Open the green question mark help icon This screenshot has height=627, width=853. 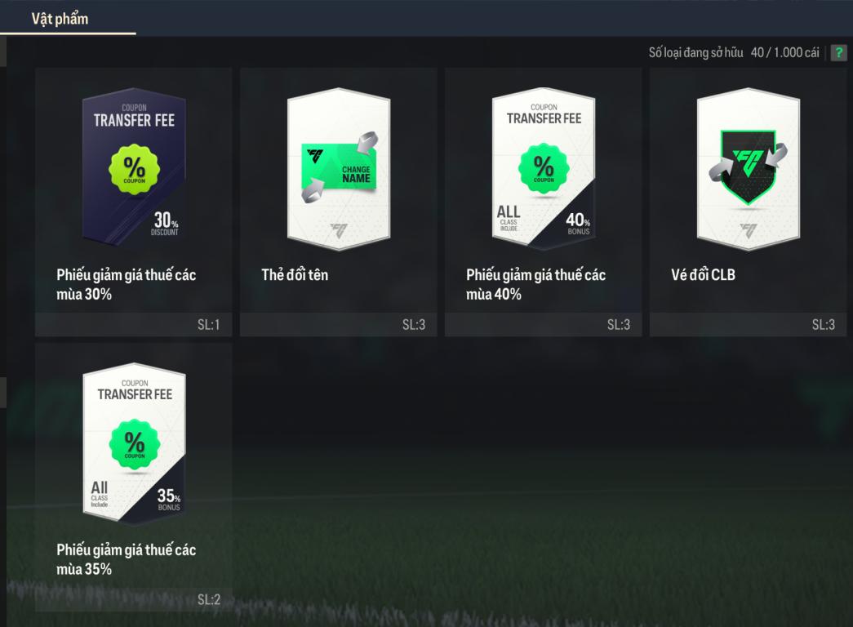point(838,53)
